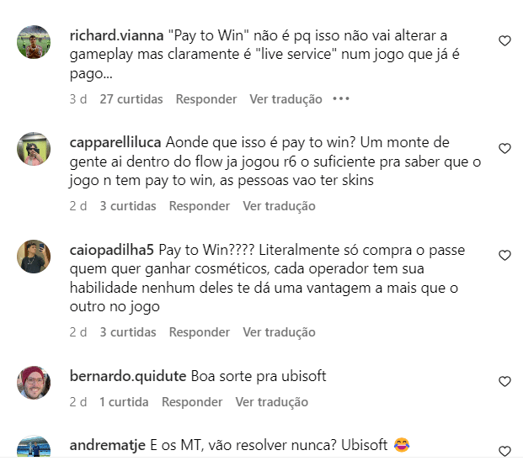Open bernardo.quidute's avatar

pyautogui.click(x=34, y=383)
